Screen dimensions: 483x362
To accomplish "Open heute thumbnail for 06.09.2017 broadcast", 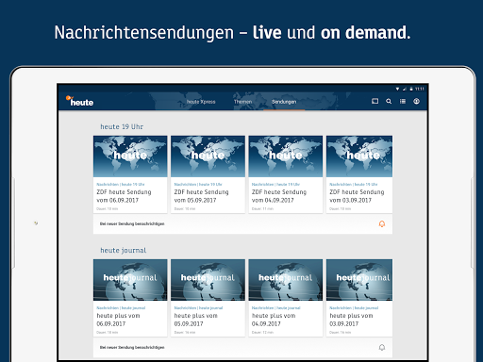I will [x=130, y=156].
